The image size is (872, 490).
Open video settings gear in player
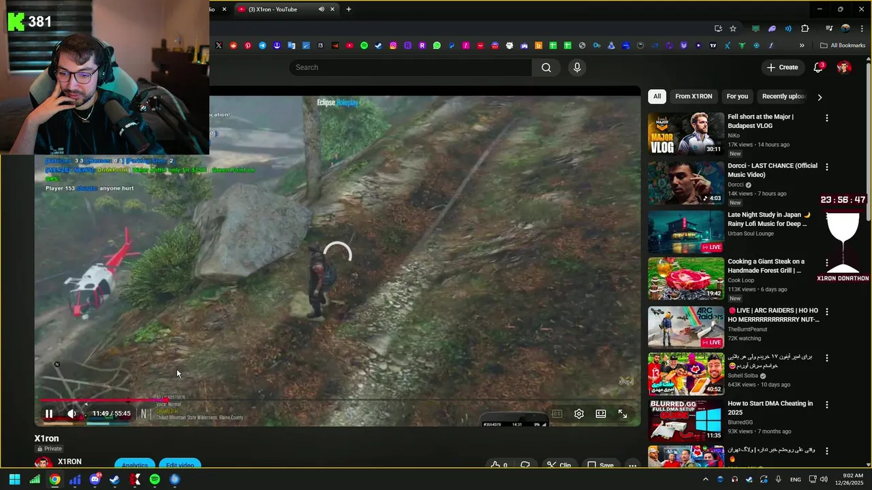pos(579,414)
